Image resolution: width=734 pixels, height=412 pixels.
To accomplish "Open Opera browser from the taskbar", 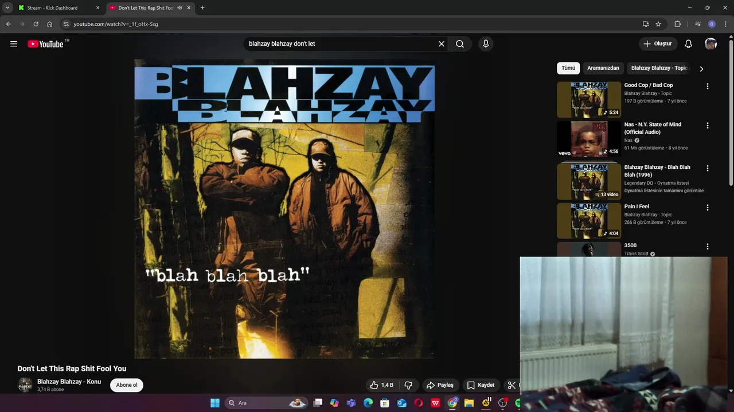I will point(419,403).
